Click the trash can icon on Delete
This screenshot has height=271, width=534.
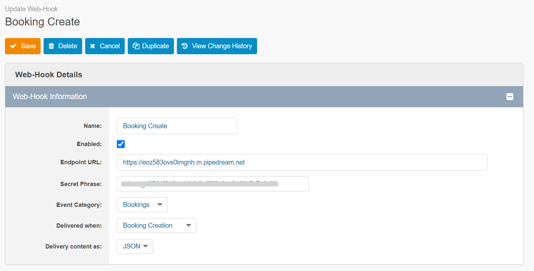[51, 46]
